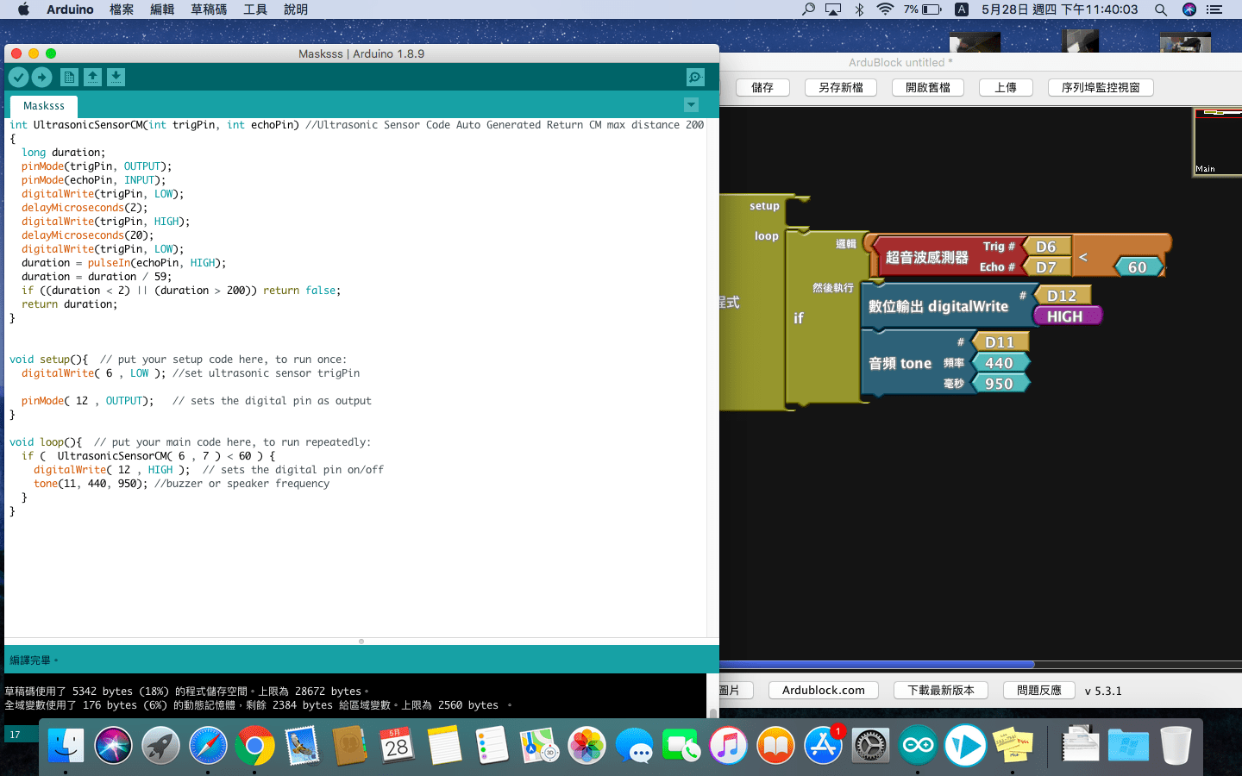Create a new sketch with the document icon
The image size is (1242, 776).
click(x=68, y=77)
